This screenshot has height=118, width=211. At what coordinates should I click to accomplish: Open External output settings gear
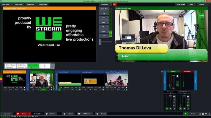coord(46,114)
